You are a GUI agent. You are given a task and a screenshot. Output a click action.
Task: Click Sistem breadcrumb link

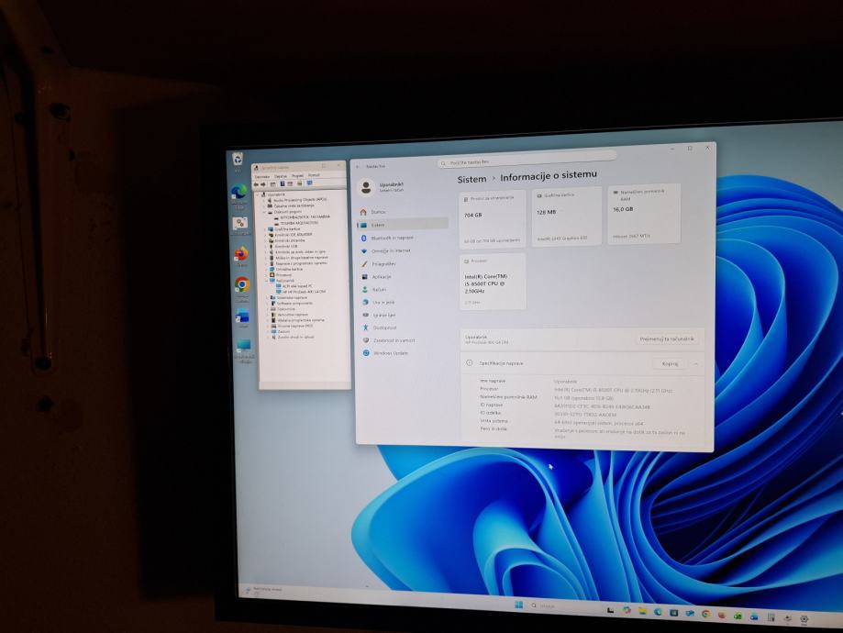471,179
